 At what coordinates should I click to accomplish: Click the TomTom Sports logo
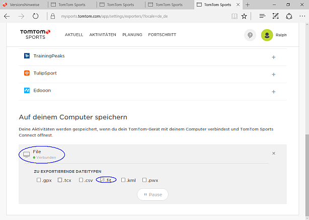(35, 35)
